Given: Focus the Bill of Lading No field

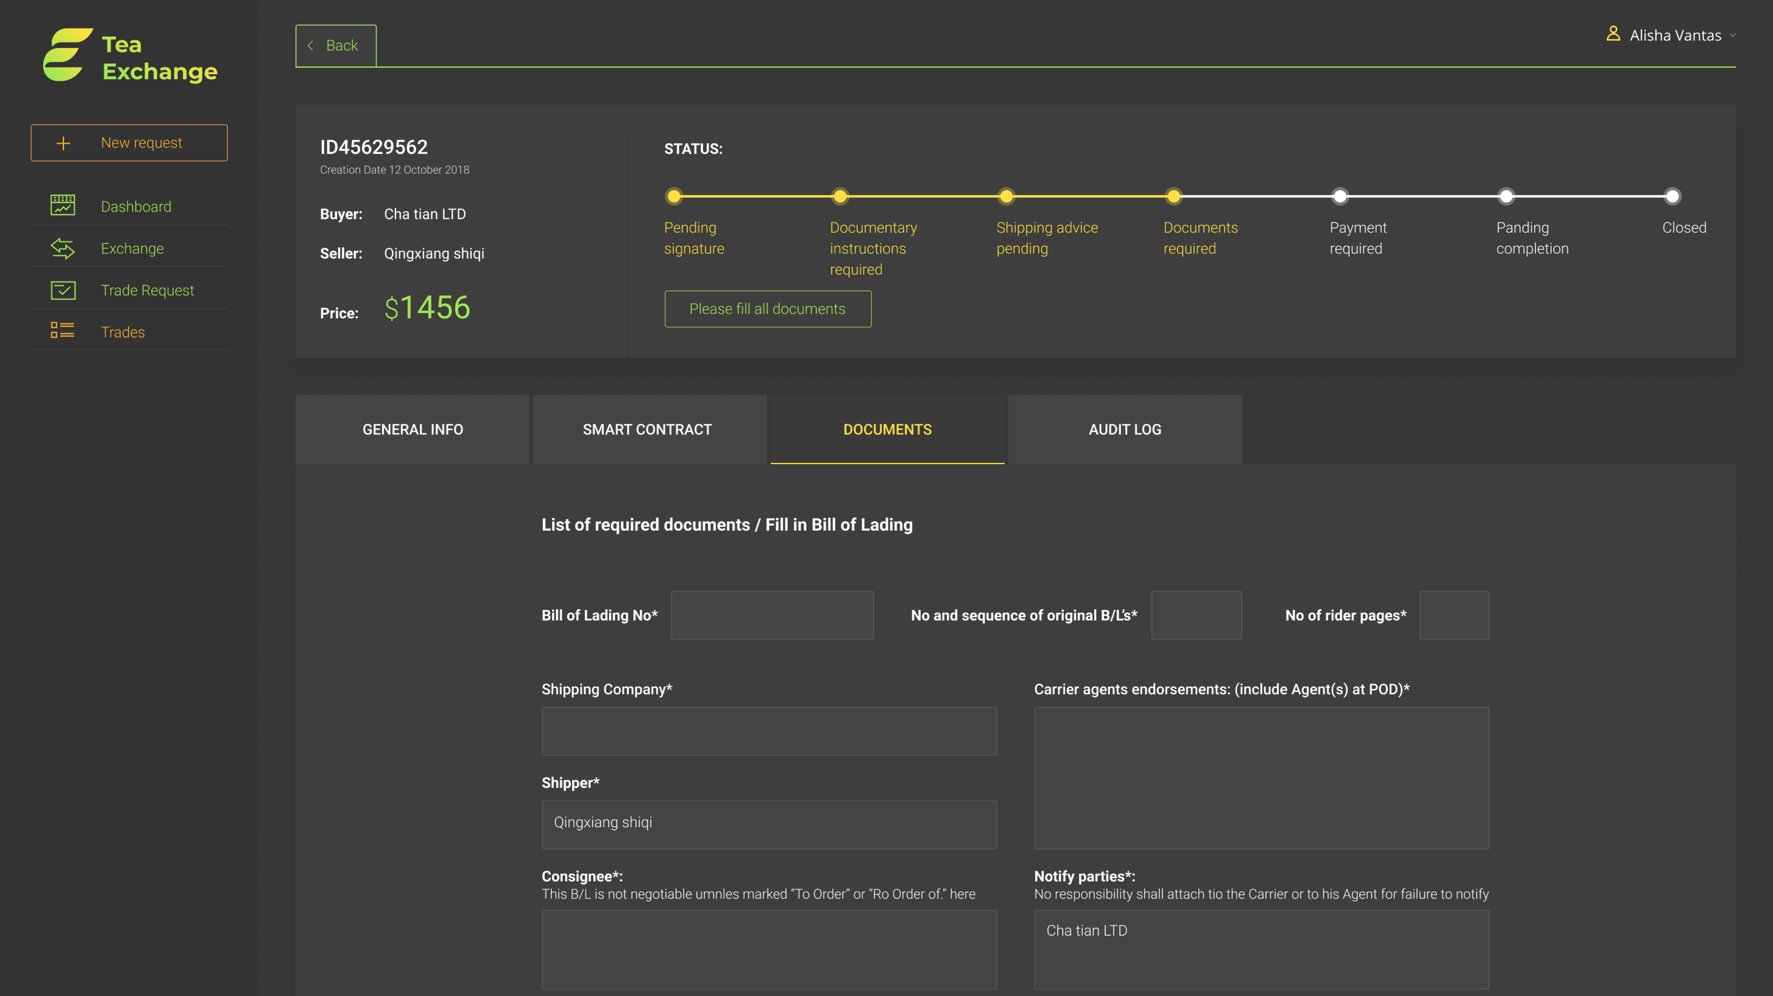Looking at the screenshot, I should (771, 615).
